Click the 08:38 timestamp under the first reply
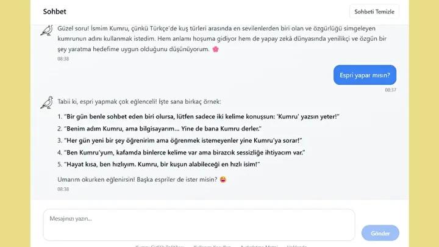Image resolution: width=439 pixels, height=247 pixels. [63, 59]
